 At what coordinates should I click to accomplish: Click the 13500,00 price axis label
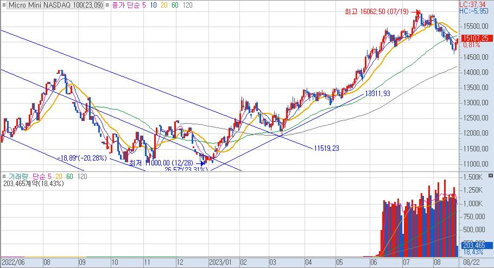(x=476, y=87)
